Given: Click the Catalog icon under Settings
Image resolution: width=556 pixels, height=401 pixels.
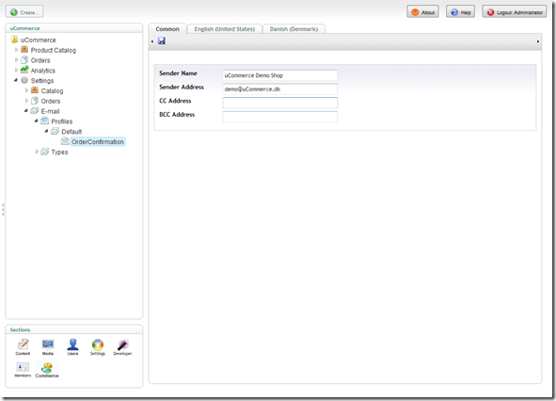Looking at the screenshot, I should tap(35, 90).
